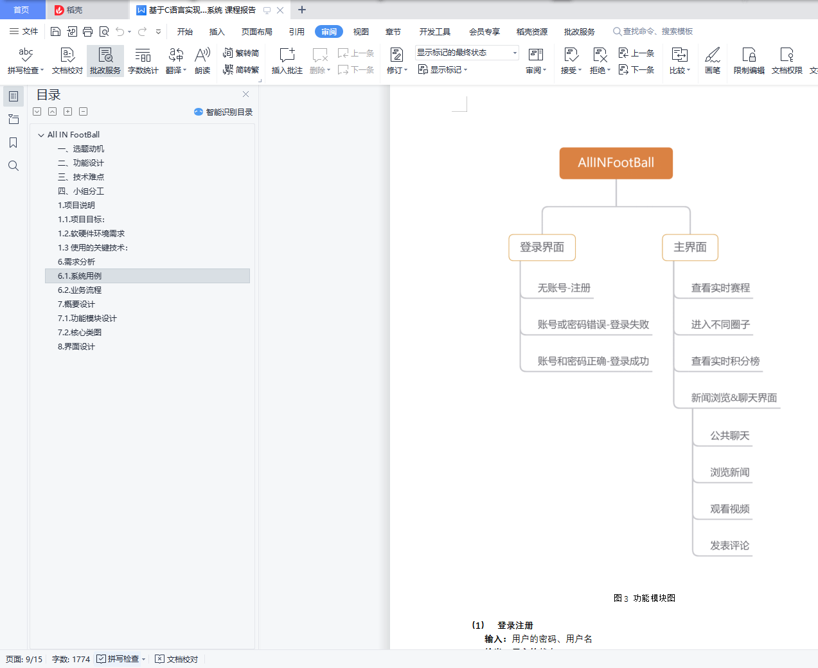Screen dimensions: 818x668
Task: Accept changes with 接受
Action: coord(571,60)
